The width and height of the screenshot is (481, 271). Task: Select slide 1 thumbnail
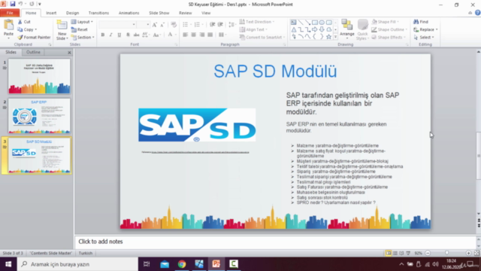tap(39, 76)
